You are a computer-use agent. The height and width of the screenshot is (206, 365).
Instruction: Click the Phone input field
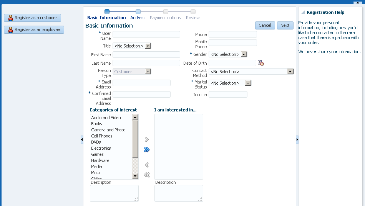233,34
